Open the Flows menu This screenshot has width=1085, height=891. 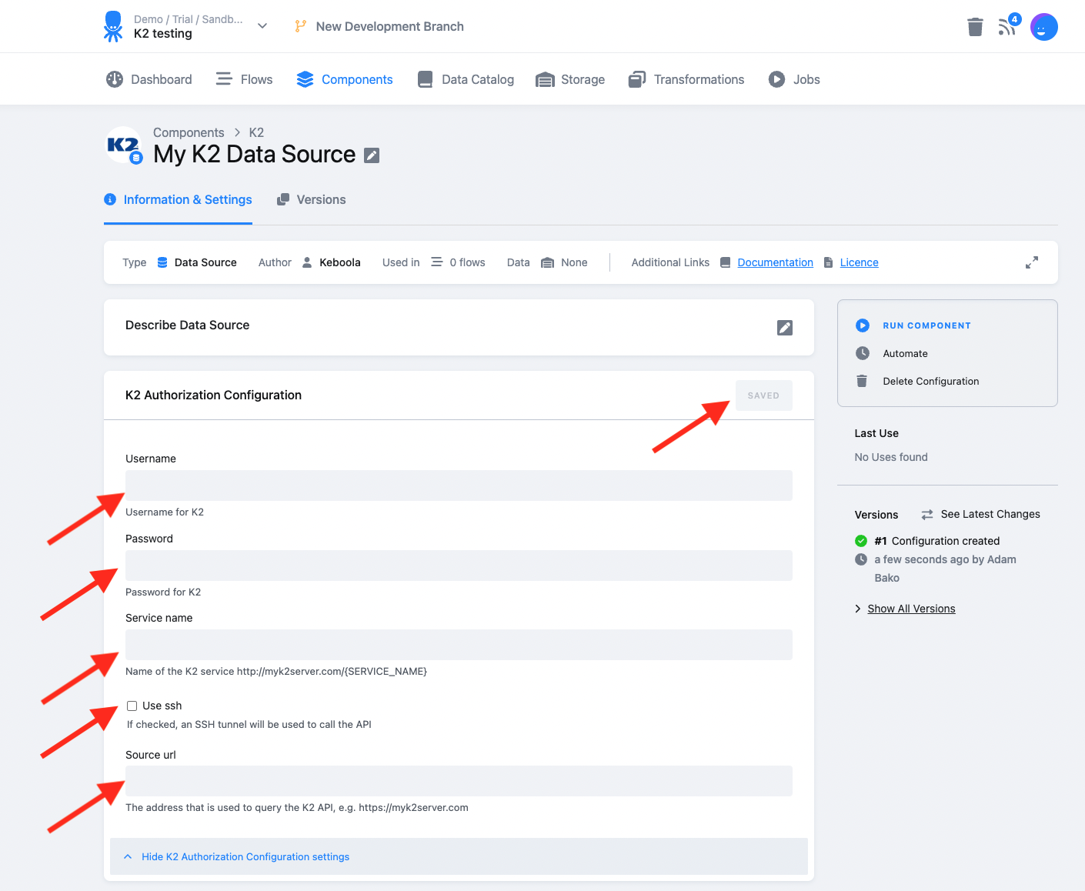pyautogui.click(x=244, y=79)
